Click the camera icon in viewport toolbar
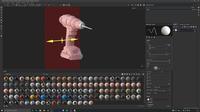 point(141,5)
